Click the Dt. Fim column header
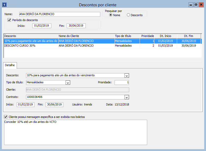Viewport: 206px width, 151px height. [x=189, y=36]
